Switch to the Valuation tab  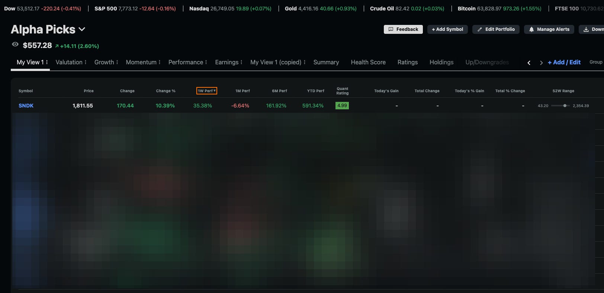(69, 62)
